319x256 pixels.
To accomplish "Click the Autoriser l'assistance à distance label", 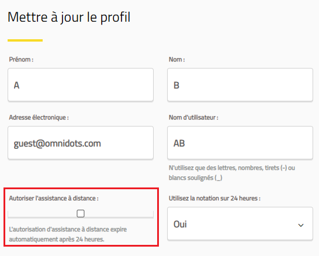I will click(x=54, y=198).
